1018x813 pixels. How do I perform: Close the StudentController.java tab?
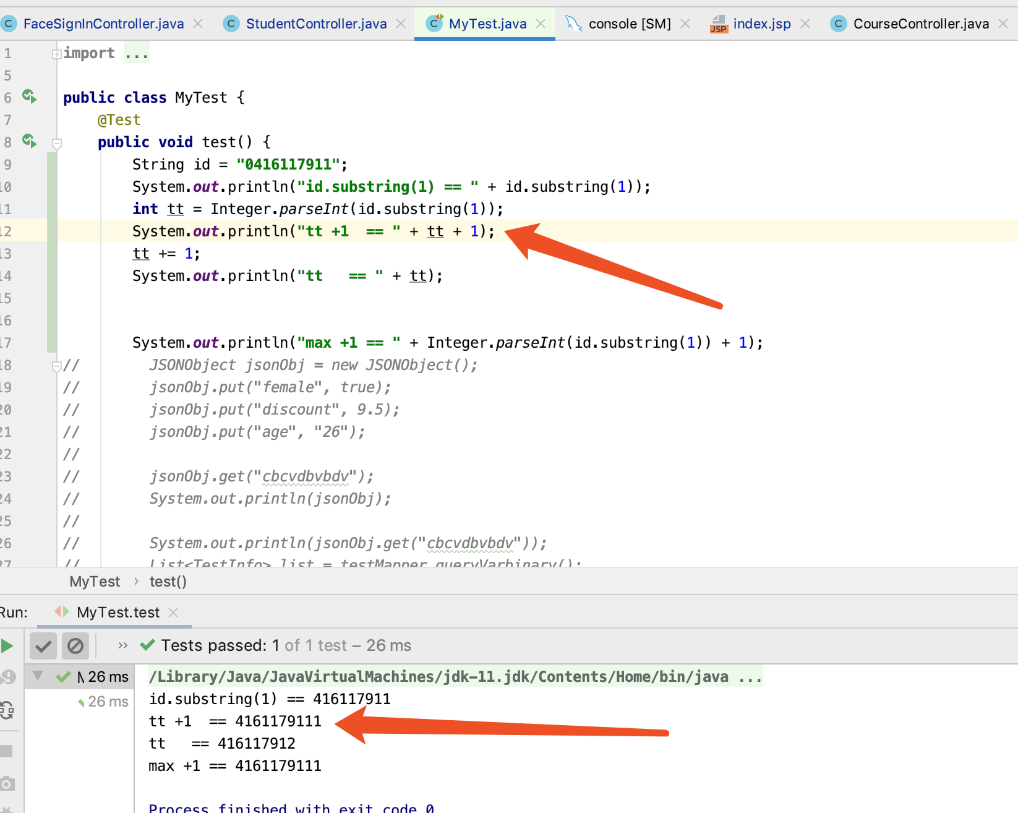click(401, 24)
